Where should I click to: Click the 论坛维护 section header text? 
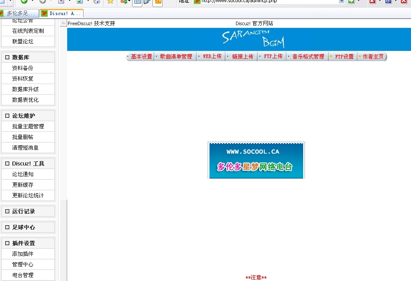[x=23, y=115]
